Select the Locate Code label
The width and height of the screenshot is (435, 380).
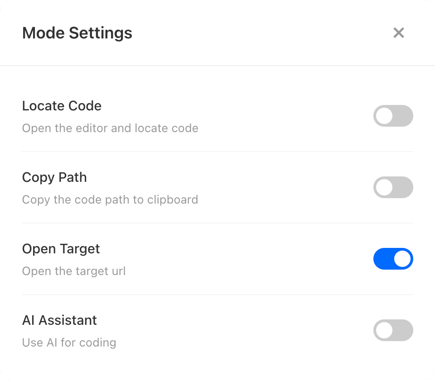click(62, 106)
